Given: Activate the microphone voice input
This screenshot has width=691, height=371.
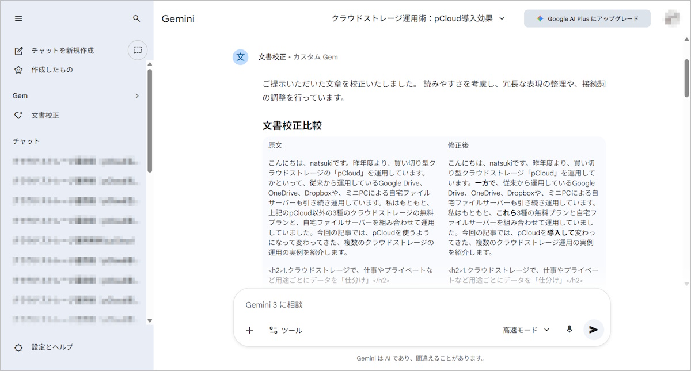Looking at the screenshot, I should [x=569, y=330].
